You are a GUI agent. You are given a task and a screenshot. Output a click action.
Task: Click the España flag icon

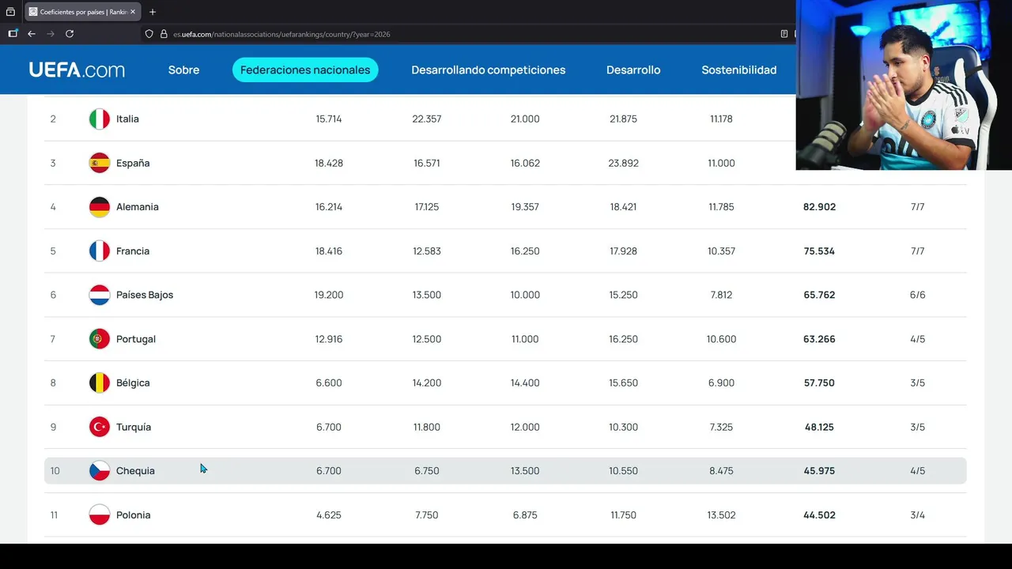pyautogui.click(x=100, y=163)
